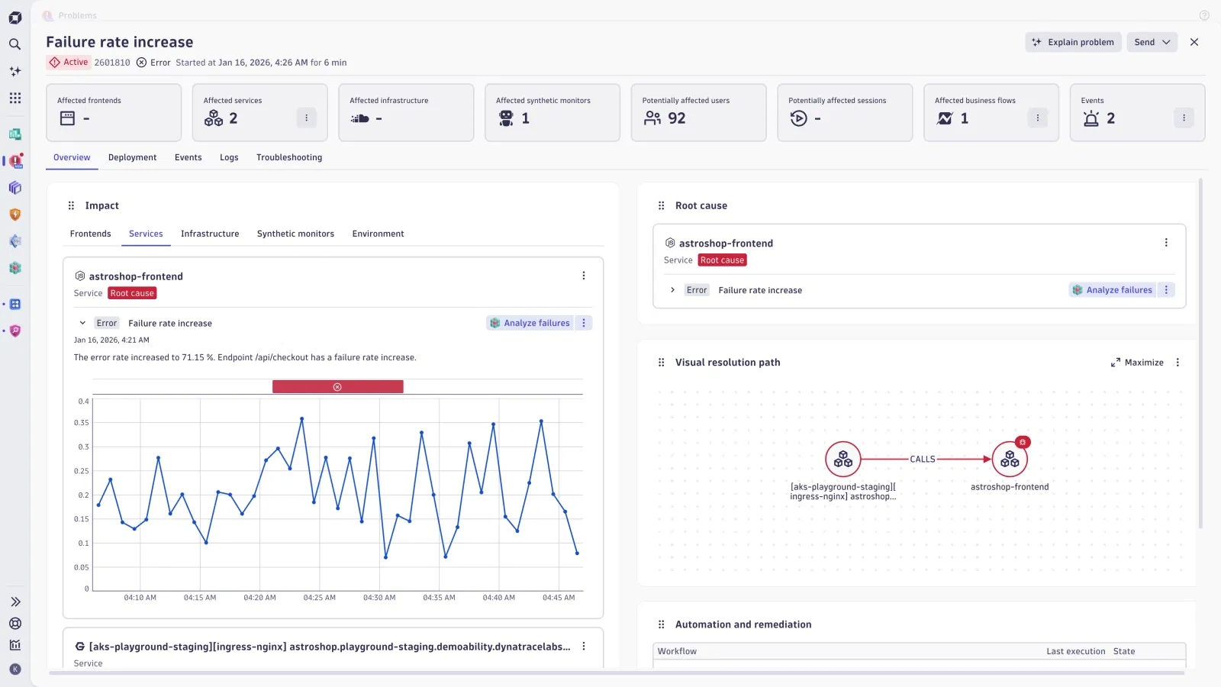The height and width of the screenshot is (687, 1221).
Task: Click the Davis AI sparkles icon
Action: pos(15,71)
